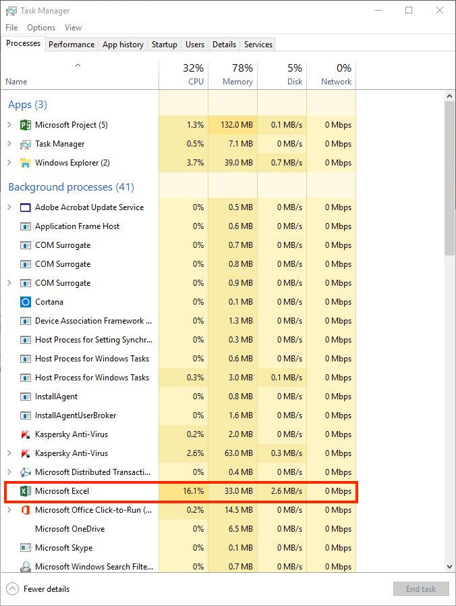Click the Microsoft Windows Search Filter icon

(x=26, y=567)
